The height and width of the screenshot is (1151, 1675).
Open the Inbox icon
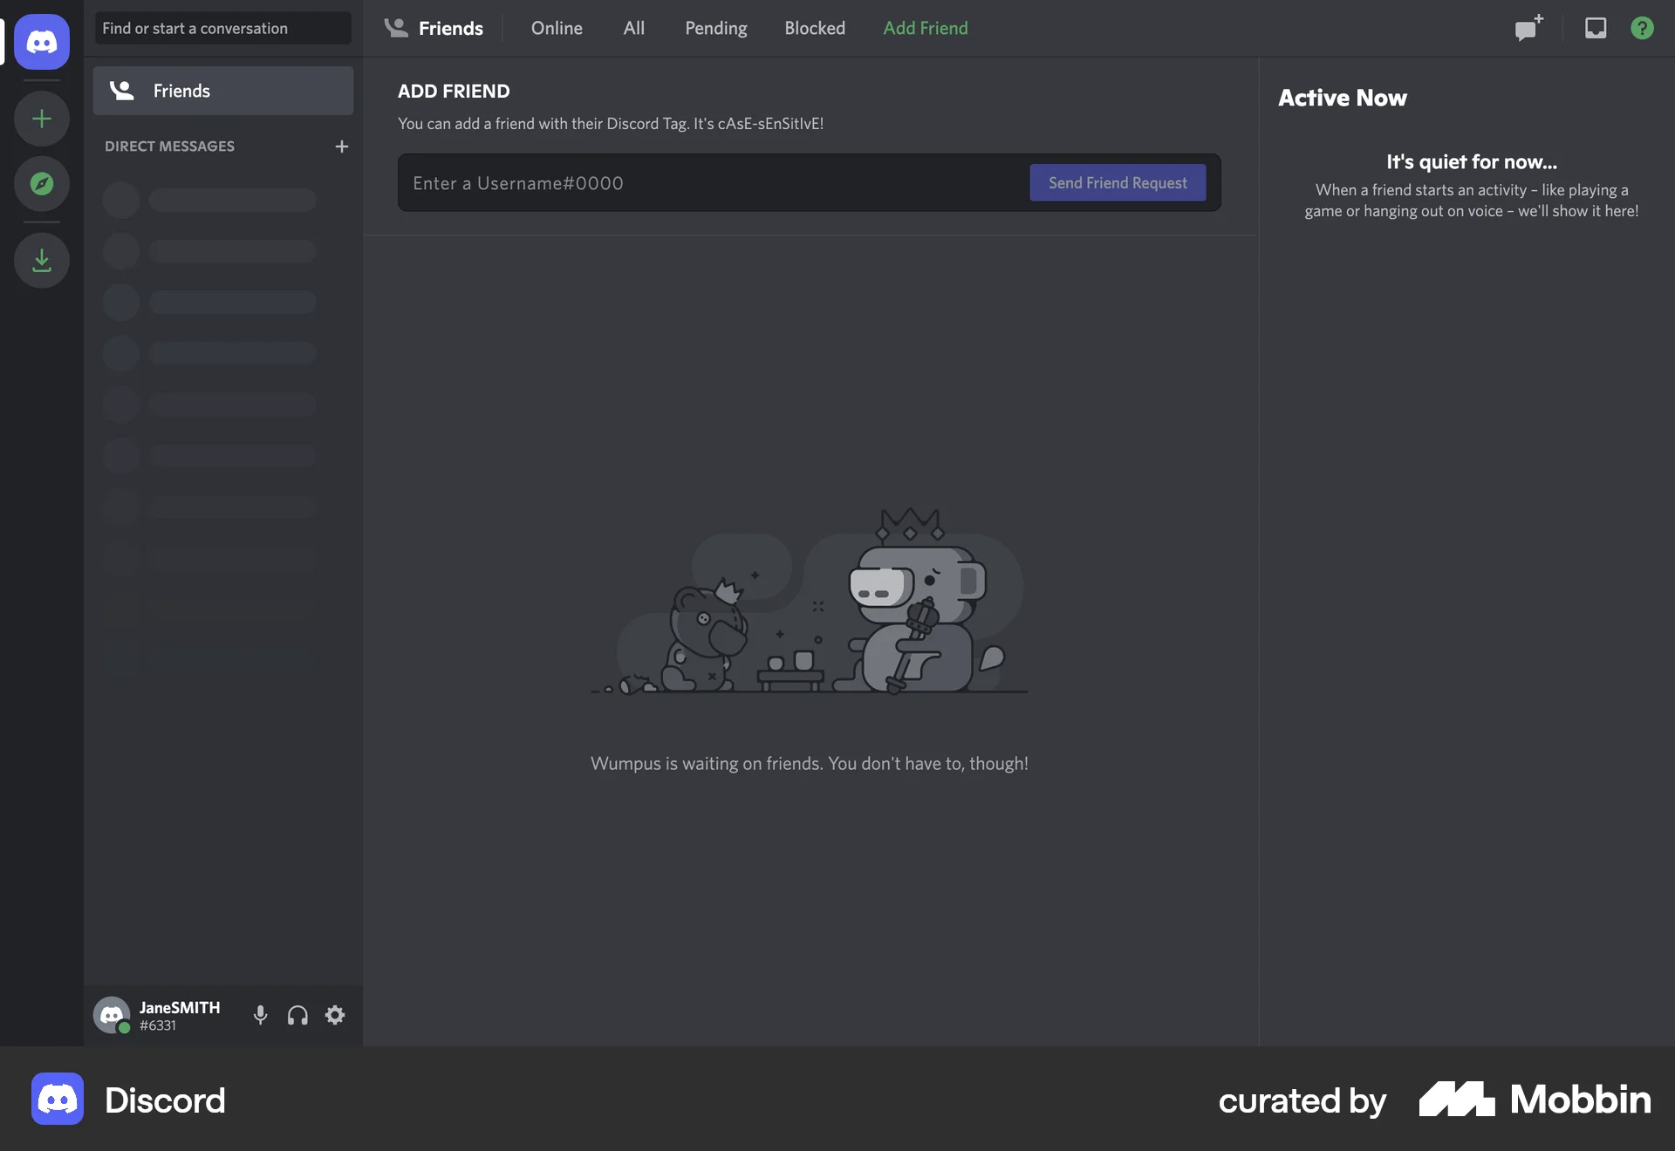click(1595, 28)
